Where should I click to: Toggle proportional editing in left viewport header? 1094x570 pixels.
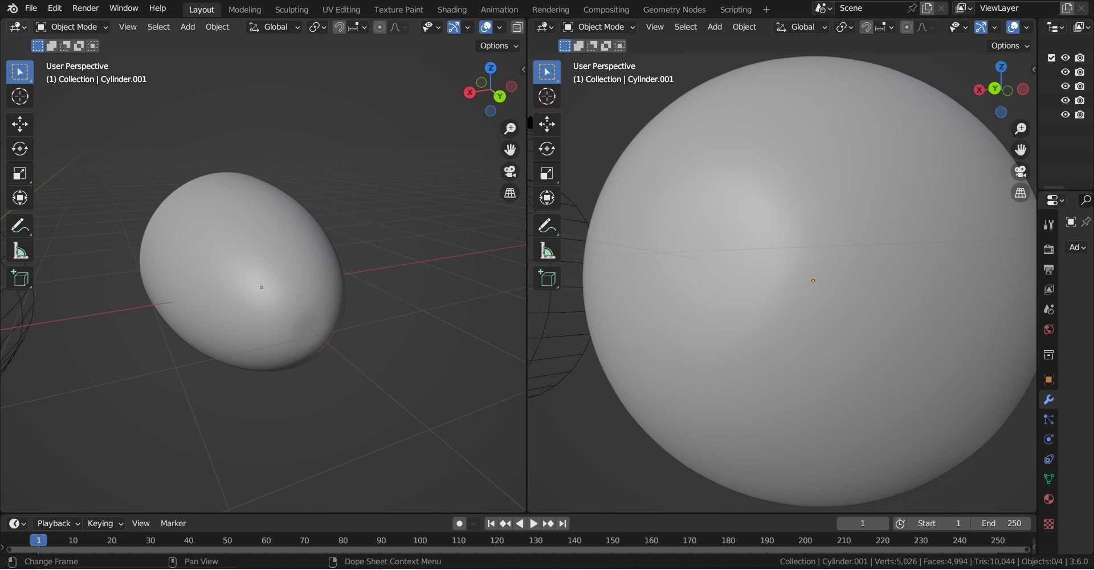click(x=379, y=27)
